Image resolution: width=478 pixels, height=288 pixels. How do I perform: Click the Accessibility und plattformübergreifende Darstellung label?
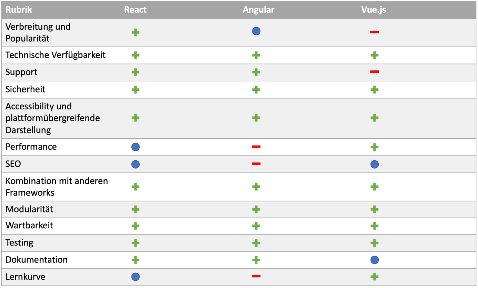[x=53, y=118]
